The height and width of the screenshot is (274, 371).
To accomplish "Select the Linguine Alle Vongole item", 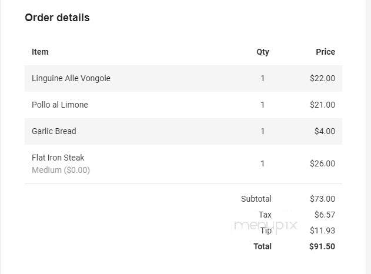I will pyautogui.click(x=71, y=78).
